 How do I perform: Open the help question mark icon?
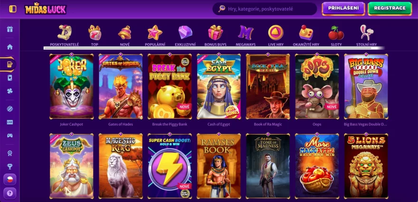pos(10,193)
